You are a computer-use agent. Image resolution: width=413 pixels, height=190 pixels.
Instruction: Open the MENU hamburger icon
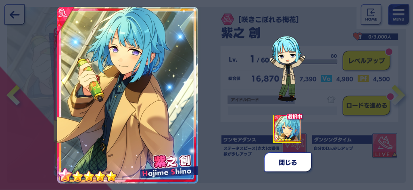click(x=398, y=14)
